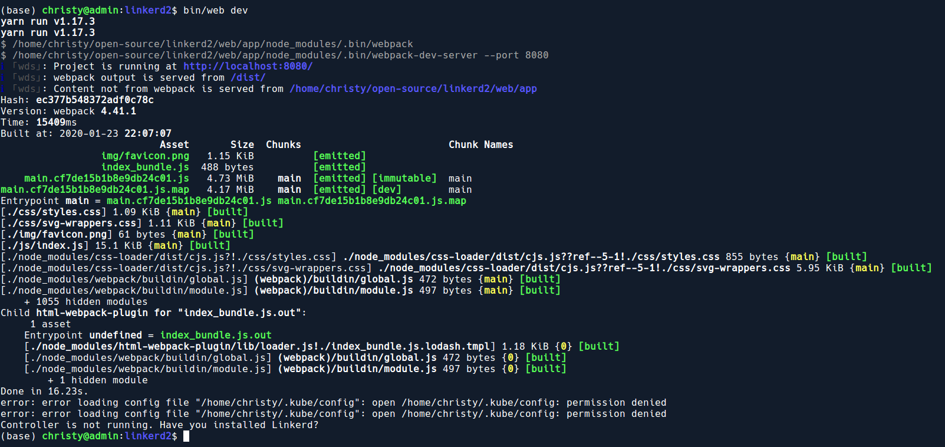This screenshot has width=945, height=447.
Task: Click the "Entrypoint main =" label
Action: coord(51,201)
